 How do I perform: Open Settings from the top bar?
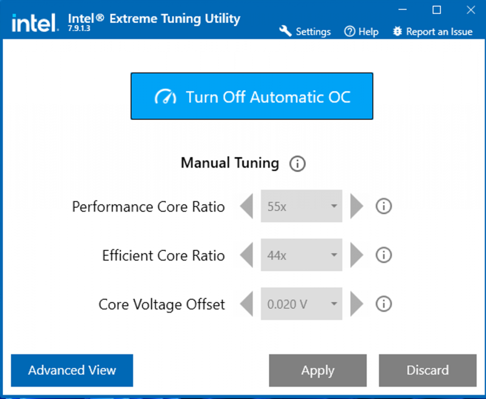point(305,32)
